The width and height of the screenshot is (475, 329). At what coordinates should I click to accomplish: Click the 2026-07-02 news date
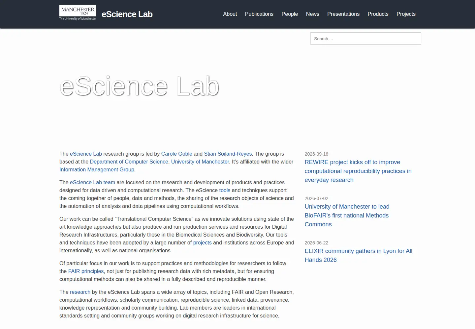click(x=316, y=198)
